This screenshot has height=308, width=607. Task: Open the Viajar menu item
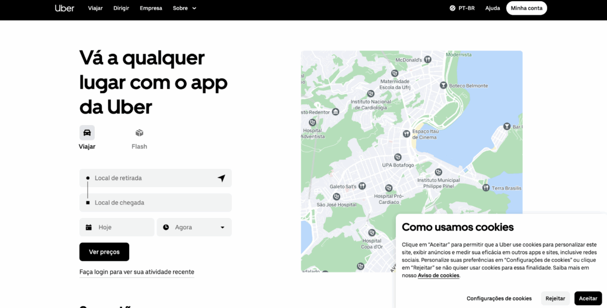(95, 8)
